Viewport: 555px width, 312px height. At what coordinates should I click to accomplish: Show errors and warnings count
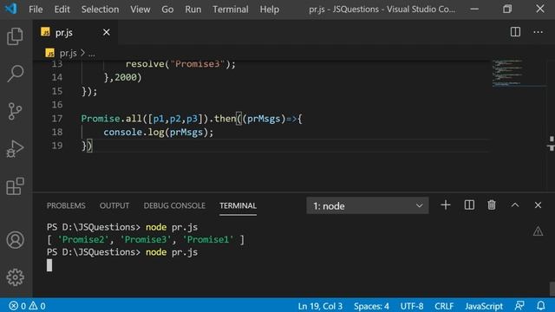pyautogui.click(x=27, y=306)
